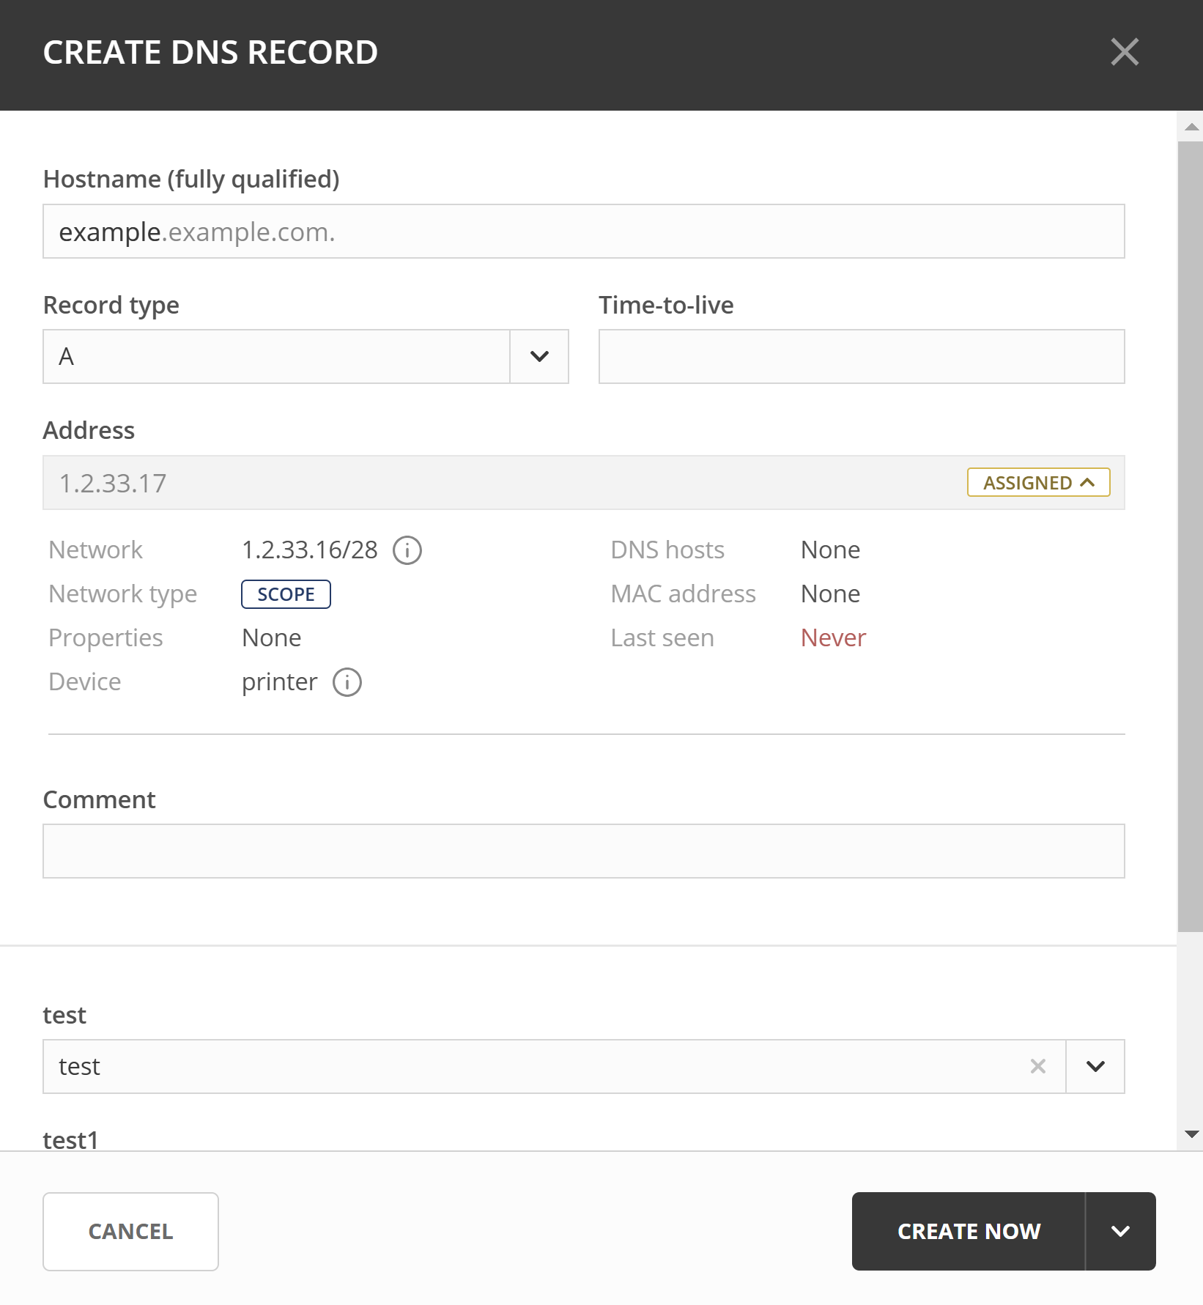The height and width of the screenshot is (1305, 1203).
Task: Clear the test field using the X icon
Action: coord(1037,1067)
